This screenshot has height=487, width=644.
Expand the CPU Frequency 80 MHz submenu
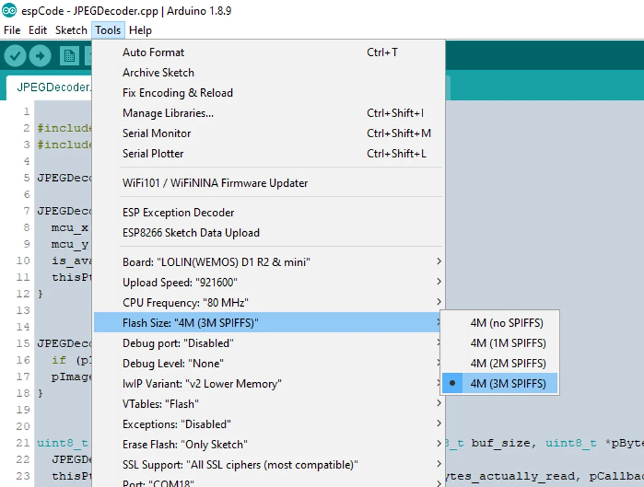269,303
